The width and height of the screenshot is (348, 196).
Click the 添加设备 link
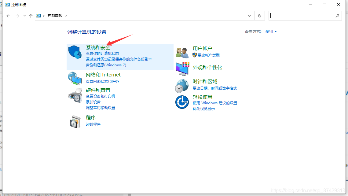[93, 102]
